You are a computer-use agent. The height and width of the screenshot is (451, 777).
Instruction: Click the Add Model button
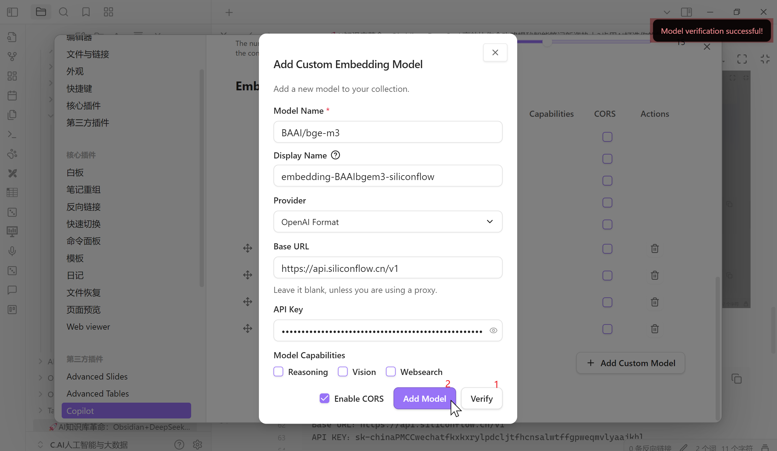pyautogui.click(x=424, y=398)
